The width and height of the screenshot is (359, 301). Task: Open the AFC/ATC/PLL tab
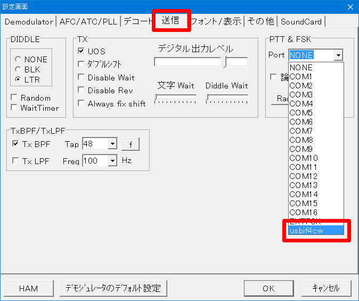pos(88,21)
